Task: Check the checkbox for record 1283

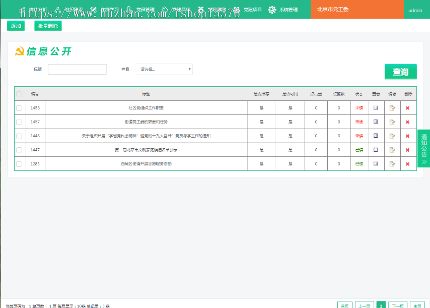Action: 19,164
